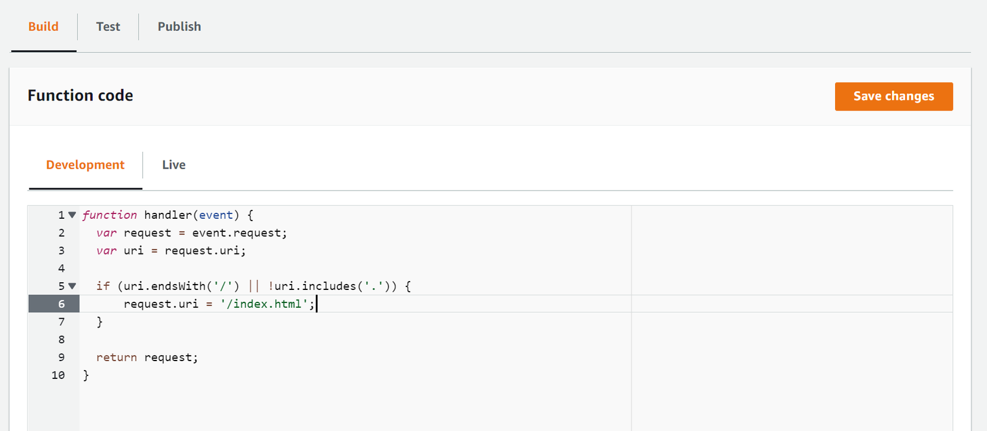
Task: Click the Save changes button
Action: click(893, 96)
